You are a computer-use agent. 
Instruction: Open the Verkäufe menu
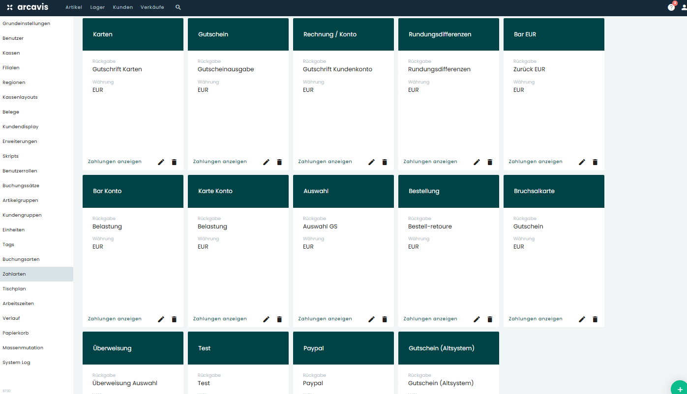point(152,7)
